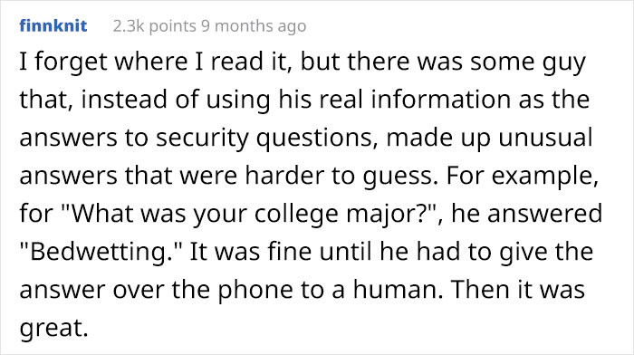
Task: Click the phrase "made up unusual"
Action: 490,138
